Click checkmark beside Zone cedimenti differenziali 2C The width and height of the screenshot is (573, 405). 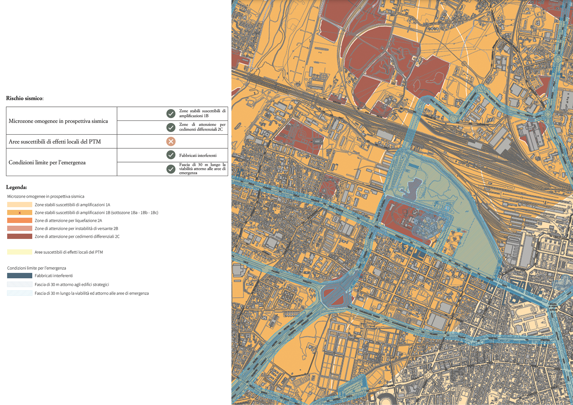(x=171, y=127)
